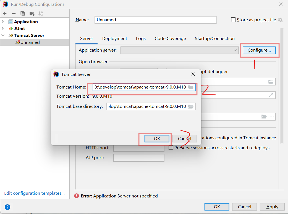This screenshot has height=214, width=288.
Task: Click the Configure... button
Action: [259, 50]
